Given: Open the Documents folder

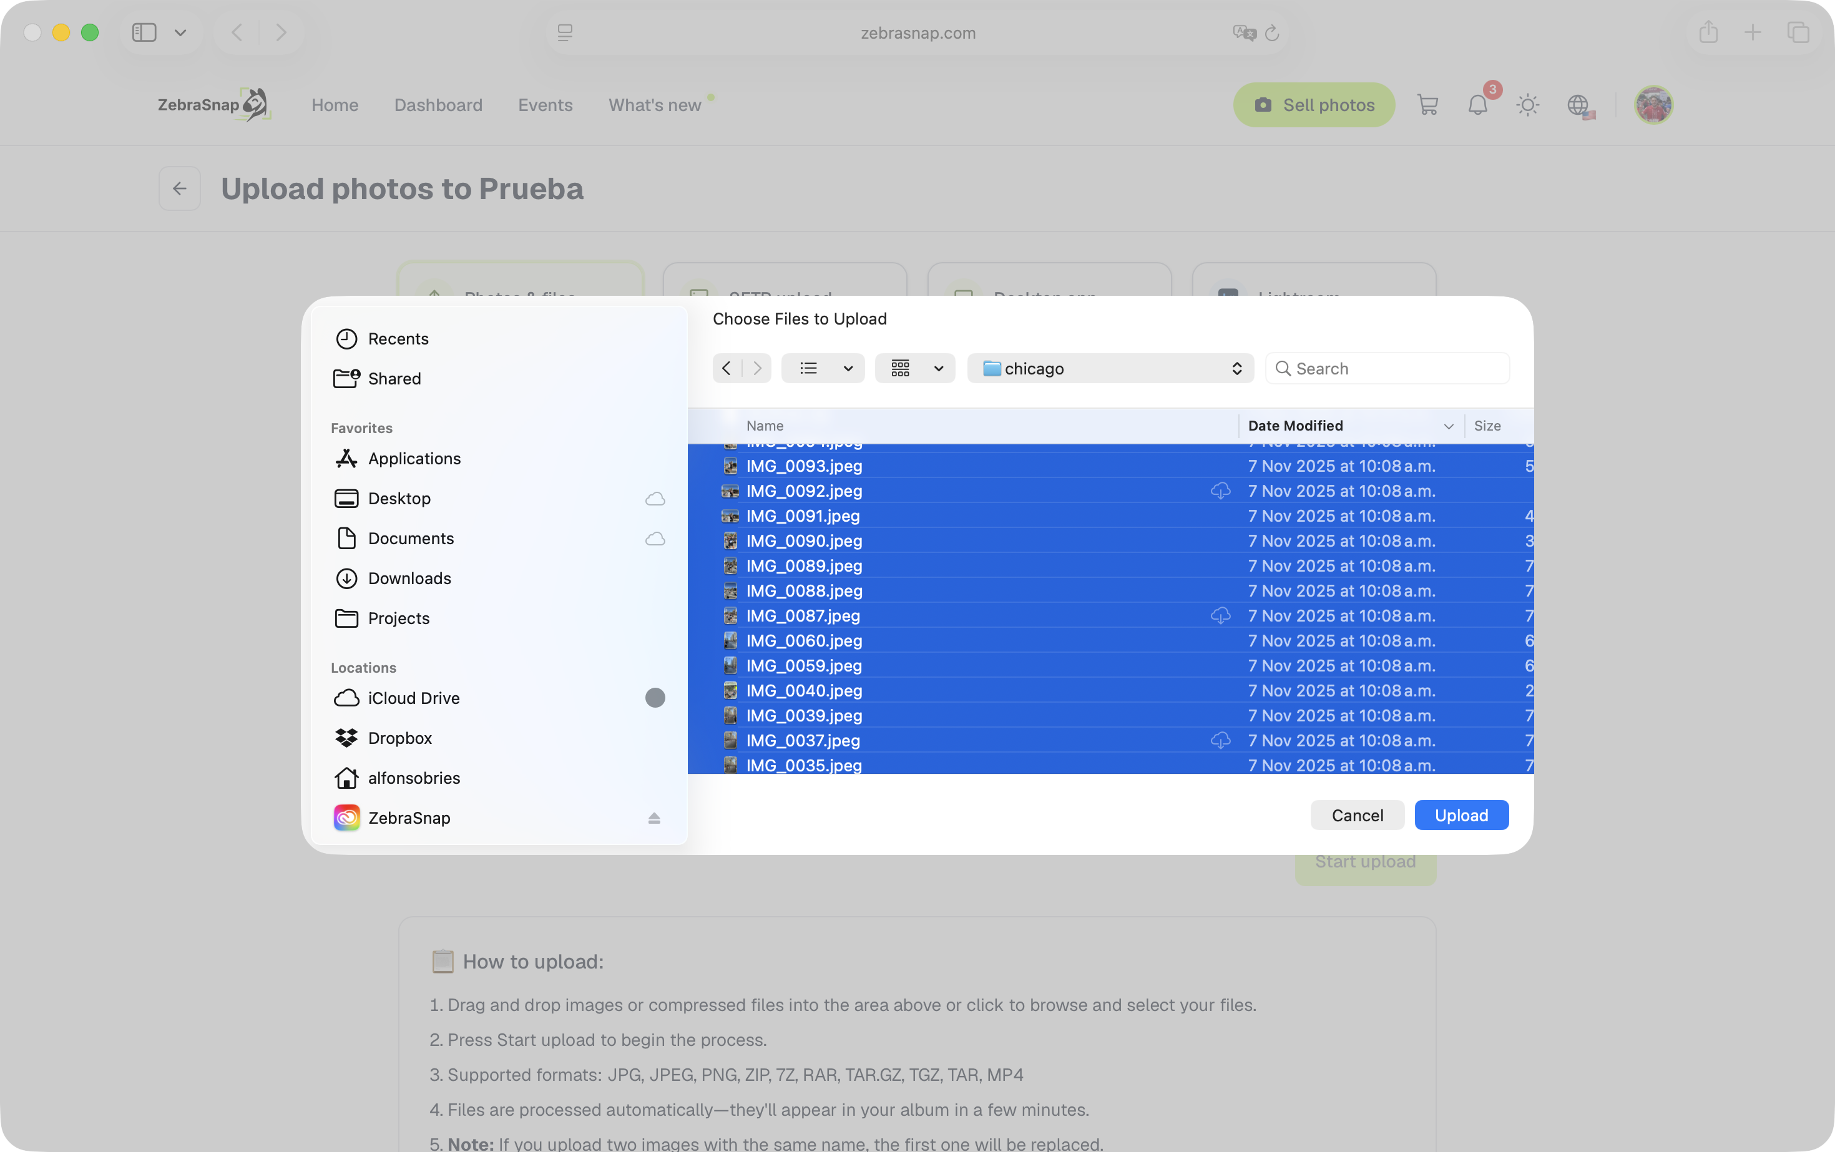Looking at the screenshot, I should click(x=499, y=539).
